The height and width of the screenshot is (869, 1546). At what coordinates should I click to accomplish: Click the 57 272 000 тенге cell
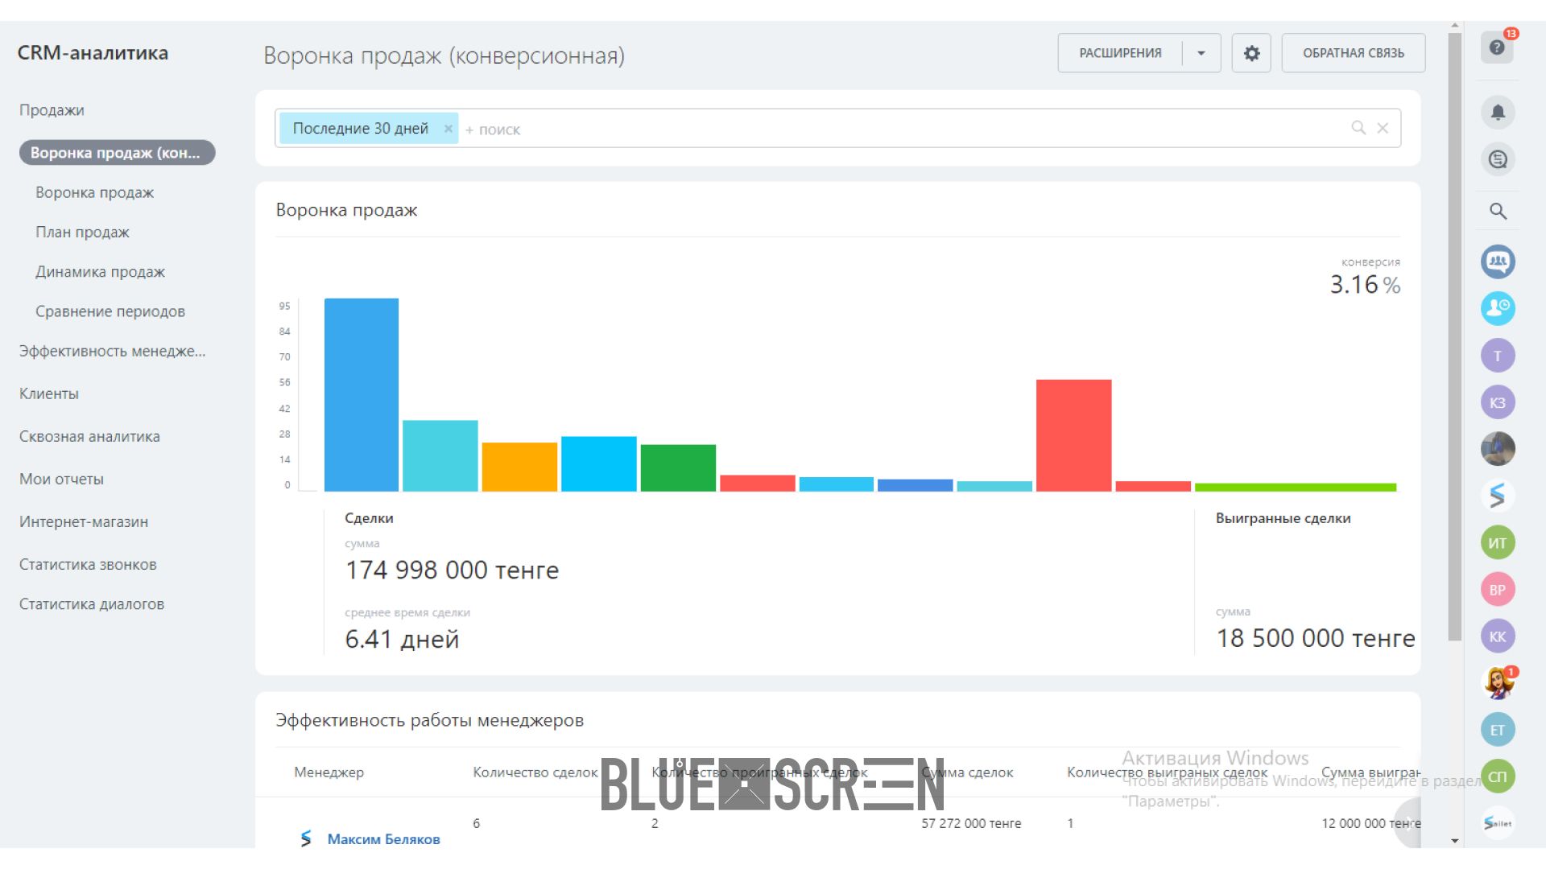coord(971,823)
